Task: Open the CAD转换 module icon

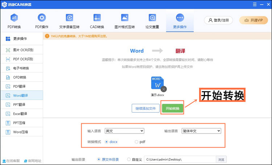Action: click(x=97, y=18)
